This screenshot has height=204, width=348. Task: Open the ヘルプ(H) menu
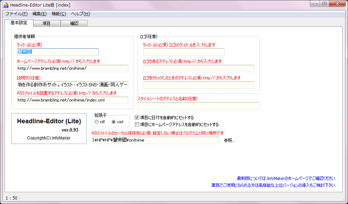point(80,14)
